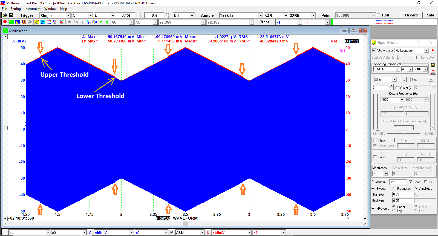Viewport: 438px width, 236px height.
Task: Click the grayed calibration weight icon
Action: click(70, 22)
